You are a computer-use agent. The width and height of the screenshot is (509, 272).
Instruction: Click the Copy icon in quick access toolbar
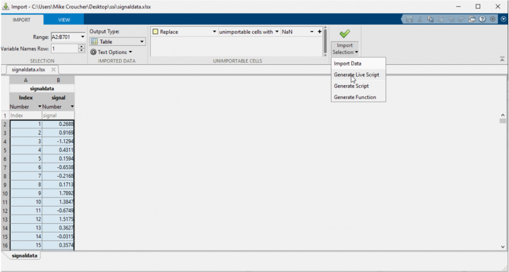[431, 20]
